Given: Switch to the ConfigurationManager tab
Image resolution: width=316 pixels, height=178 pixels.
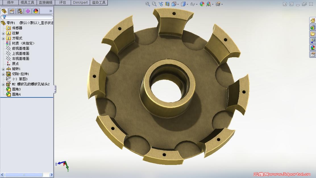Looking at the screenshot, I should [20, 11].
